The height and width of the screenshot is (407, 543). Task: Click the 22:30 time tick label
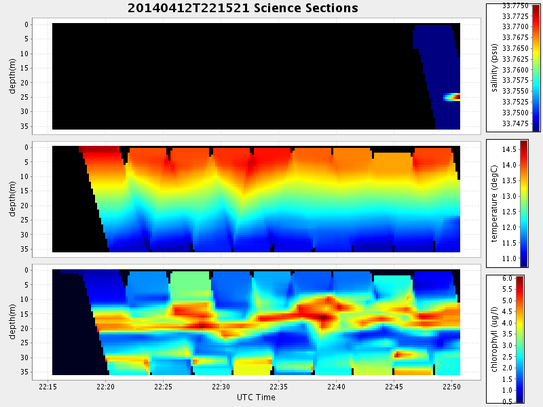(x=221, y=387)
